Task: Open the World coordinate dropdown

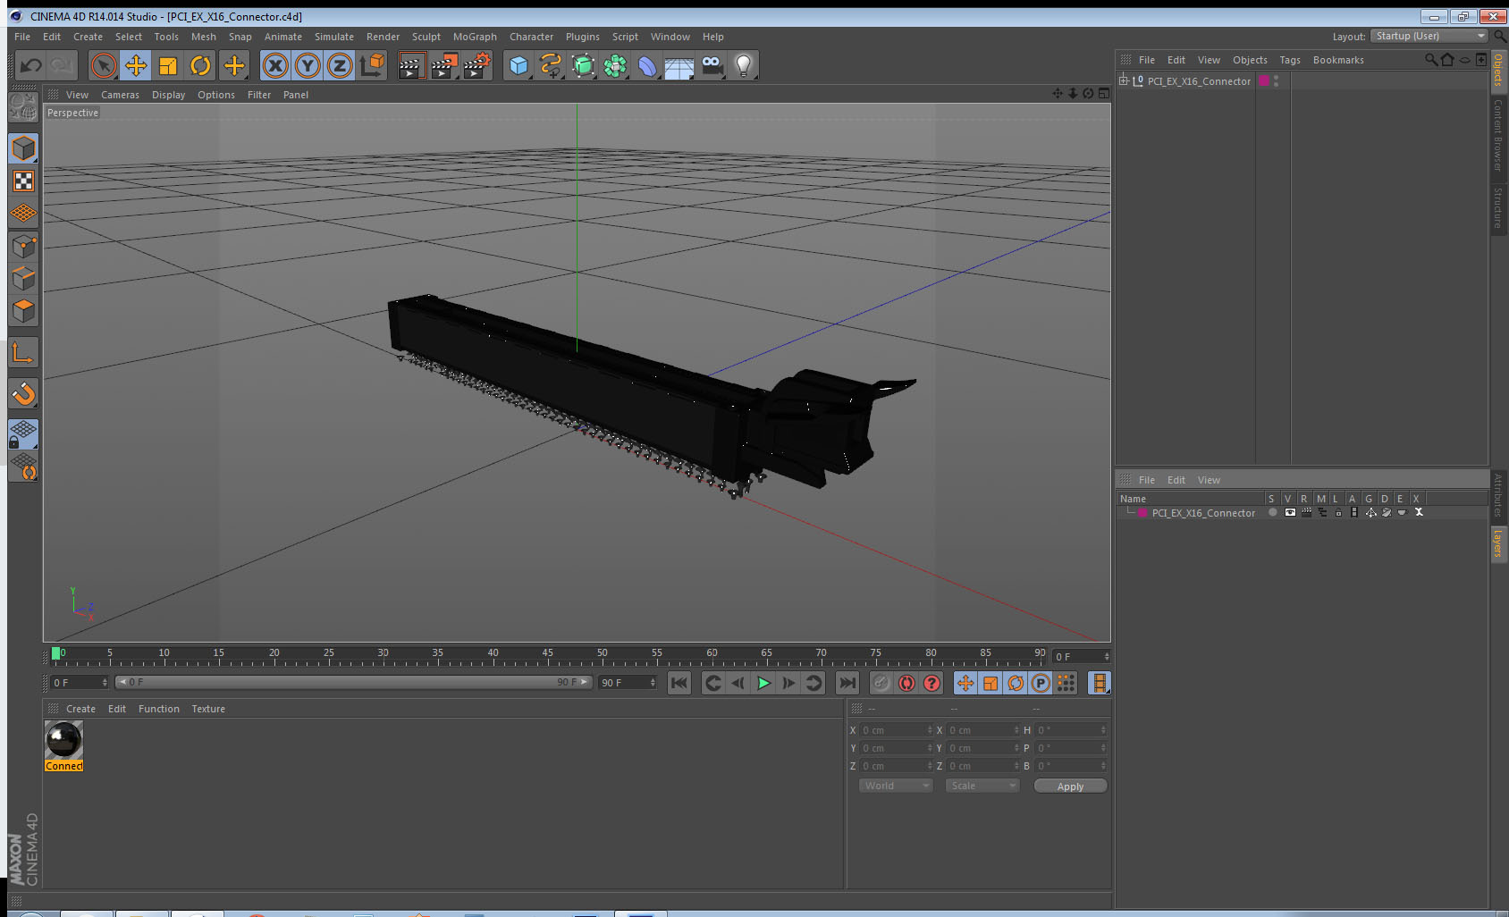Action: (896, 786)
